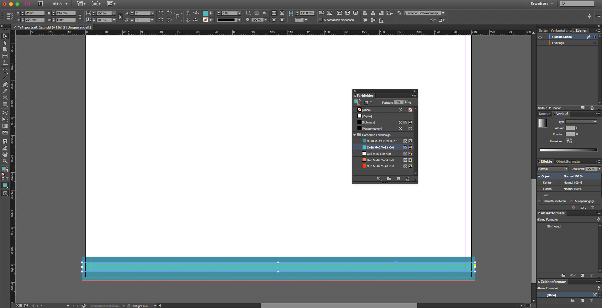Open the Objektformate tab

click(568, 161)
